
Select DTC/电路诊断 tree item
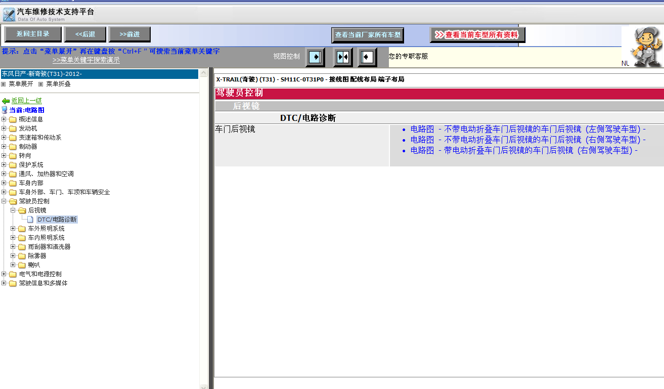[x=57, y=220]
